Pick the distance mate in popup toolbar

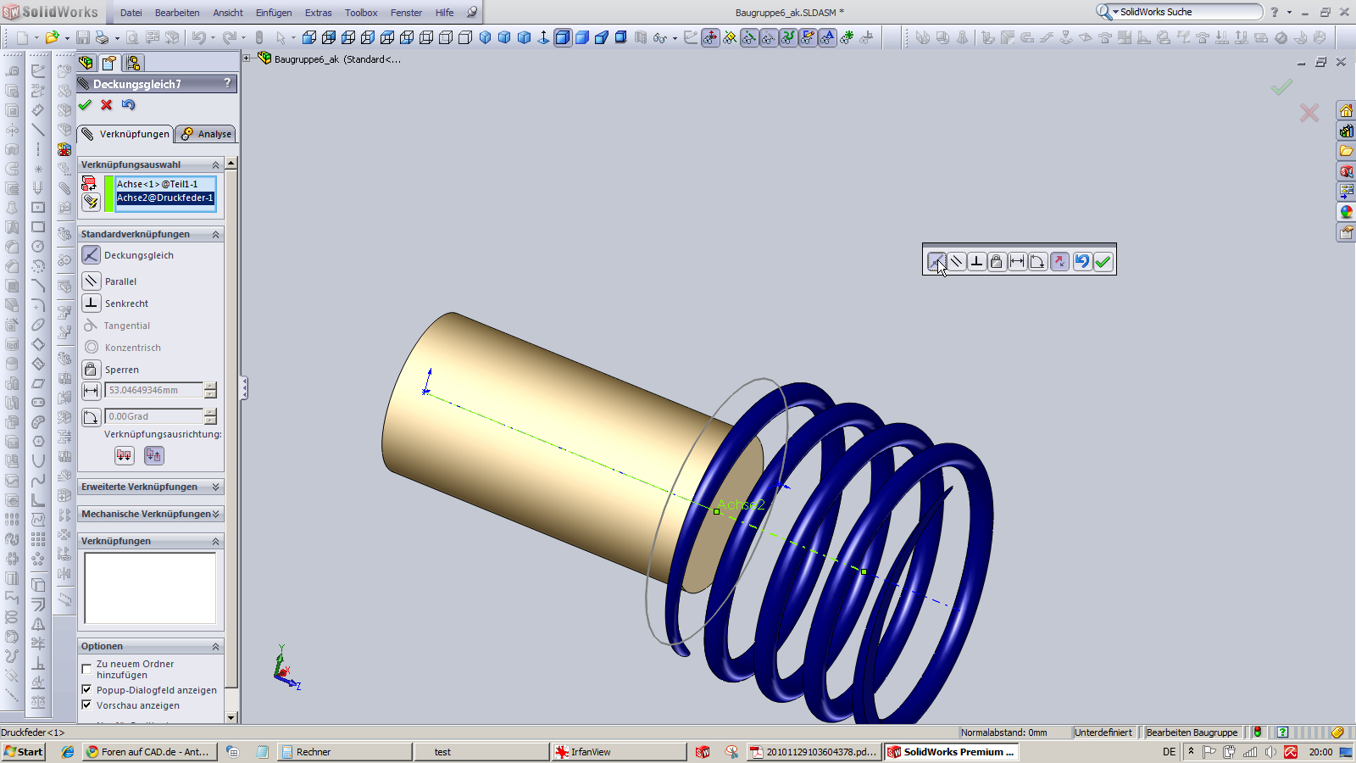[x=1018, y=262]
